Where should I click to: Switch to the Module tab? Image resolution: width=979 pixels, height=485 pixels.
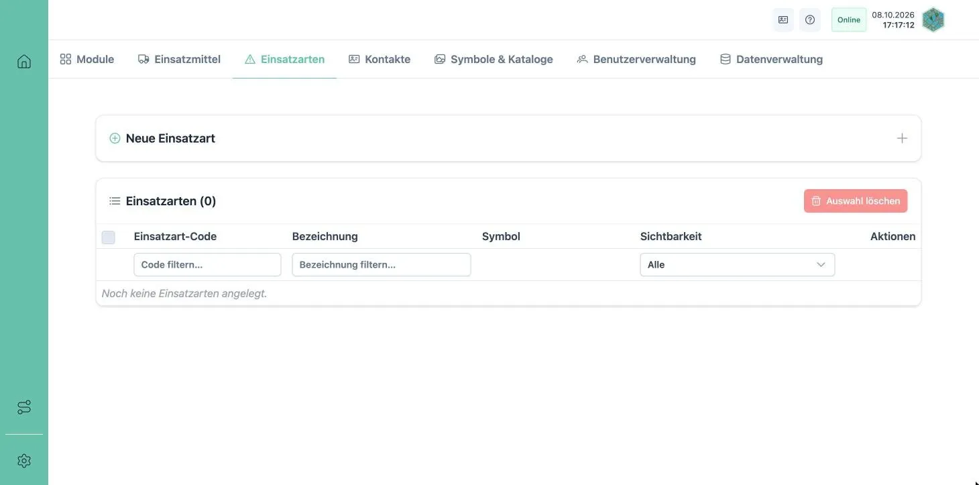pyautogui.click(x=87, y=59)
